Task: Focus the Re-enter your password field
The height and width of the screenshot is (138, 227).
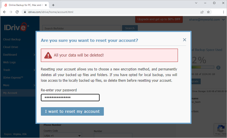Action: [x=70, y=98]
